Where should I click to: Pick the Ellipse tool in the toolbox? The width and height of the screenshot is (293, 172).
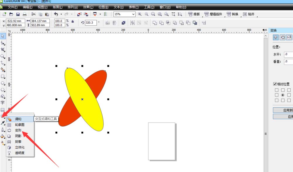[3, 83]
